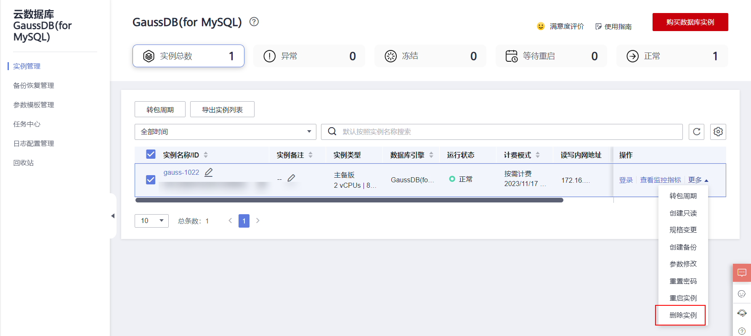
Task: Select 重置密码 menu entry
Action: 683,281
